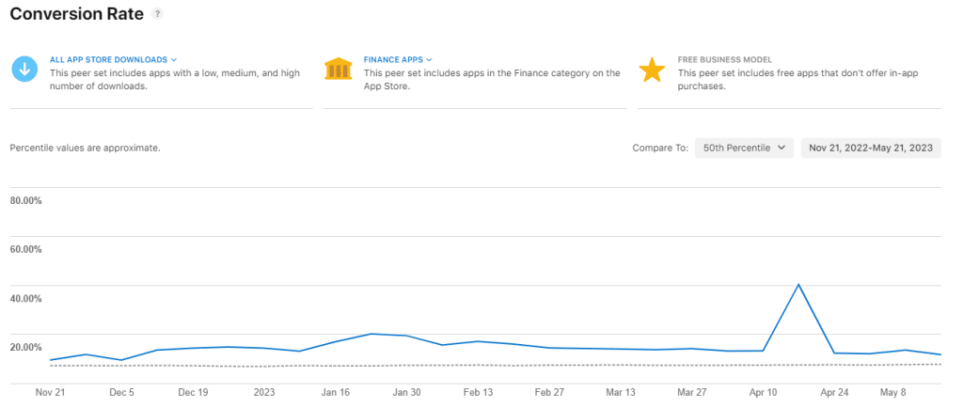Image resolution: width=963 pixels, height=408 pixels.
Task: Click the blue line near Jan 23 bump
Action: point(371,334)
